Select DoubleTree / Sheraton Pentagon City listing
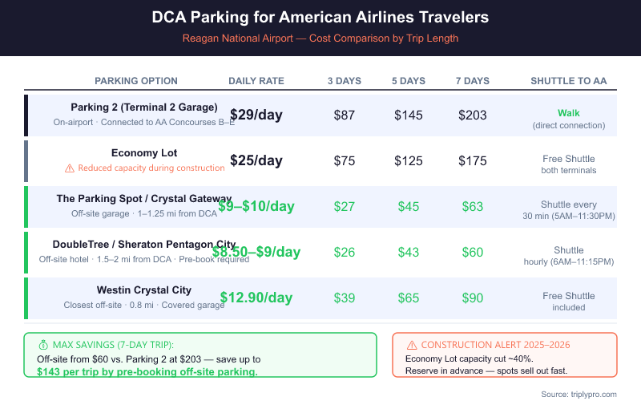This screenshot has height=401, width=641. pyautogui.click(x=144, y=245)
